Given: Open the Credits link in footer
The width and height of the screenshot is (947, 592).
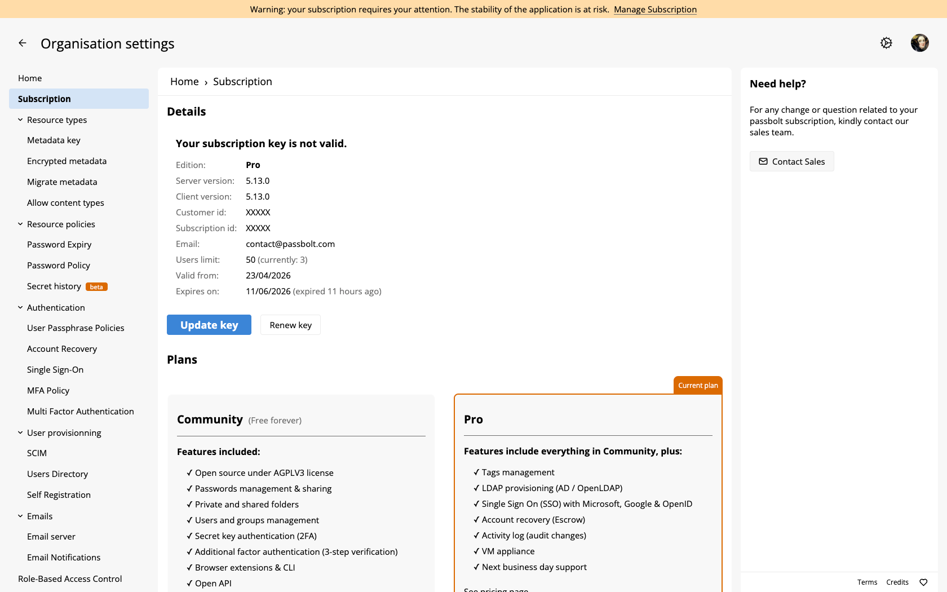Looking at the screenshot, I should pyautogui.click(x=897, y=582).
